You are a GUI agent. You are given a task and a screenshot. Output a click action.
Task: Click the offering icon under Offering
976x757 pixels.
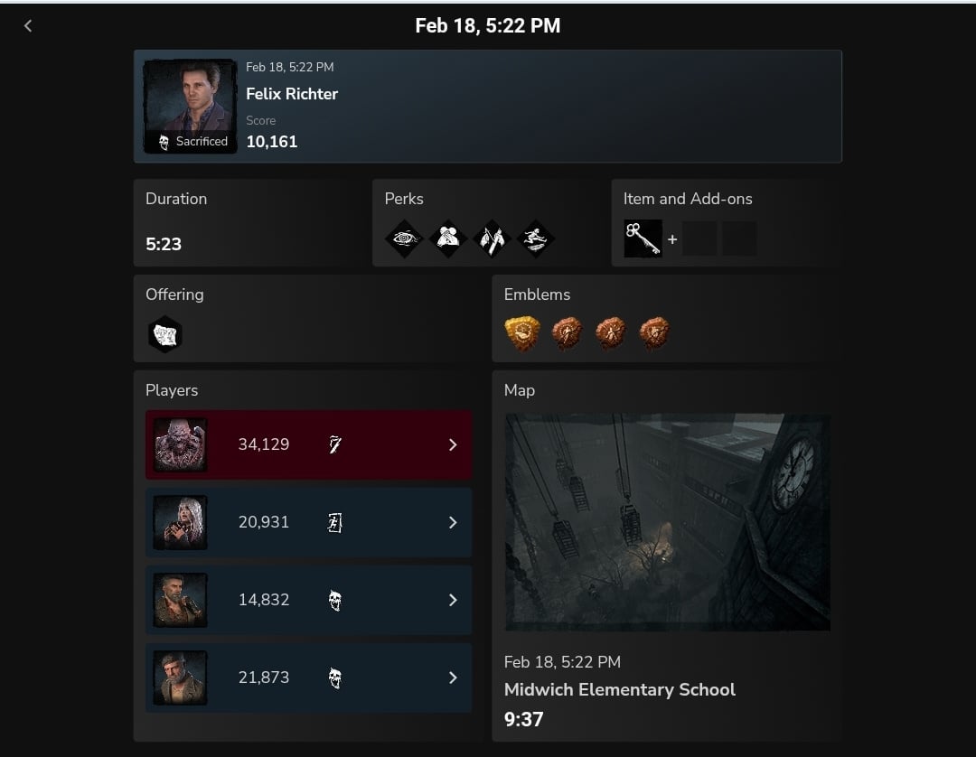point(165,334)
